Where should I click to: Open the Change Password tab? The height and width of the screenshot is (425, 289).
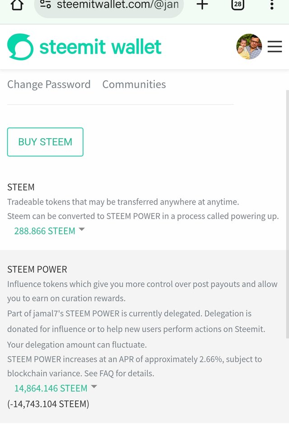[49, 84]
